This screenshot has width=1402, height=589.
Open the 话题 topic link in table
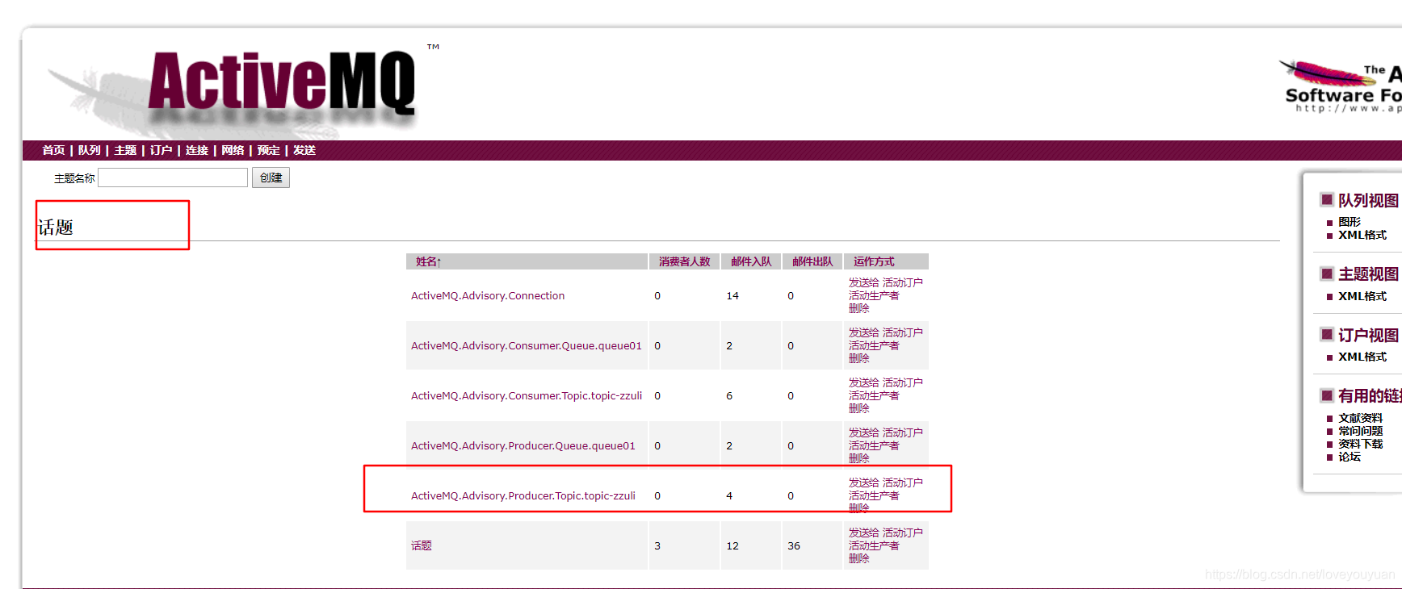[422, 546]
